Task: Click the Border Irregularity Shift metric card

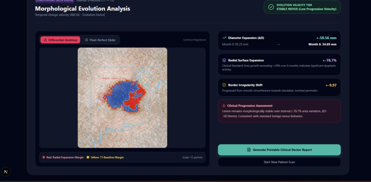Action: point(279,87)
